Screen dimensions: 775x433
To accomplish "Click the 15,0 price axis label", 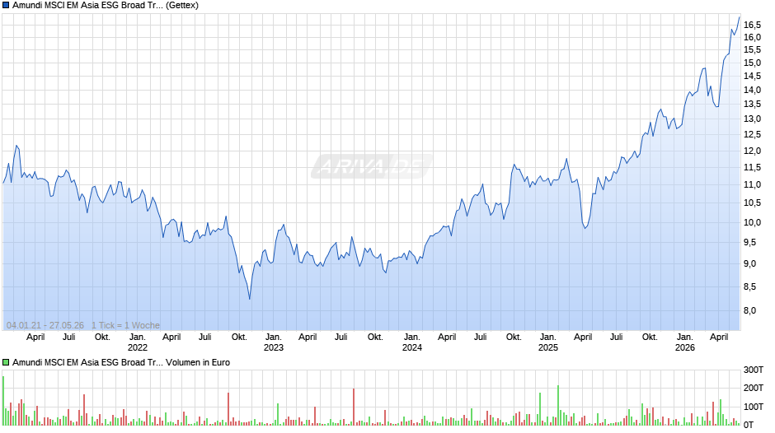I will click(752, 63).
